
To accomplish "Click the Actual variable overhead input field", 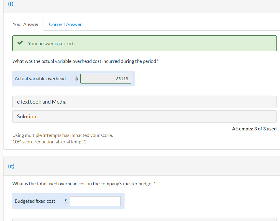I will point(106,78).
